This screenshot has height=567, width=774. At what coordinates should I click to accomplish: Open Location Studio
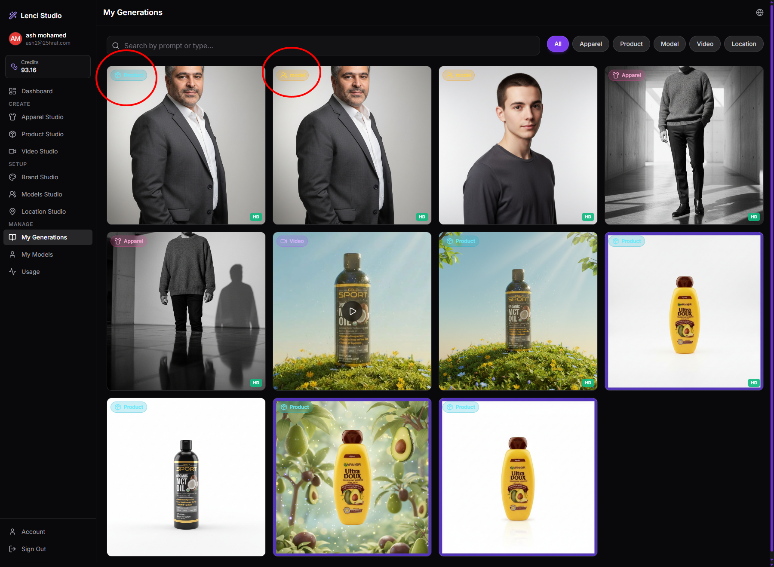coord(43,211)
